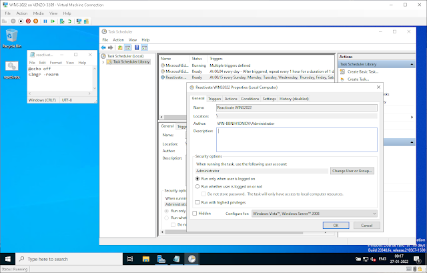Click the network tray icon
Image resolution: width=427 pixels, height=273 pixels.
(x=366, y=259)
